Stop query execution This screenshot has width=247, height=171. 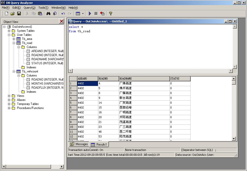point(96,13)
